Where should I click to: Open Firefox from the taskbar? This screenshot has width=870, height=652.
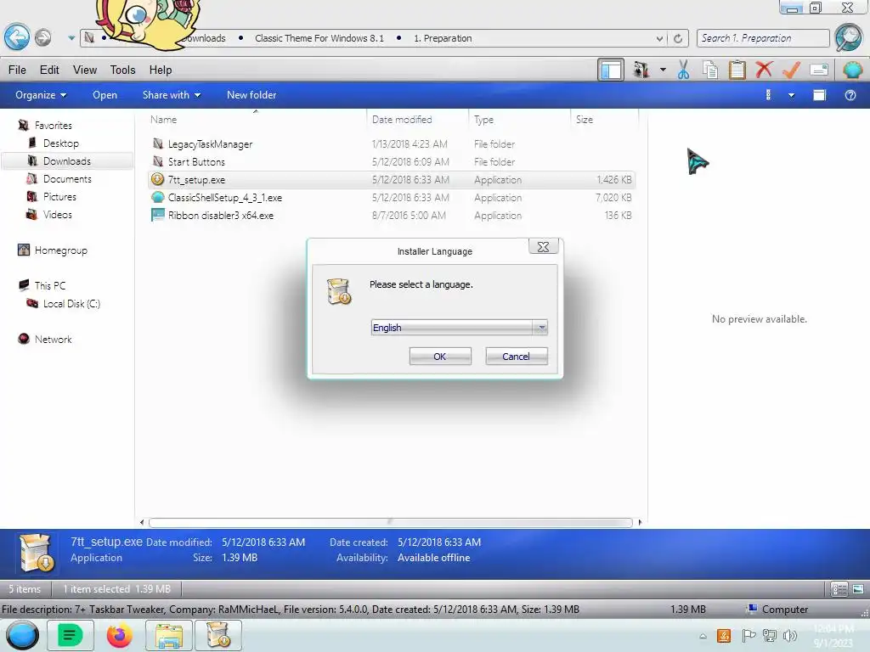119,635
